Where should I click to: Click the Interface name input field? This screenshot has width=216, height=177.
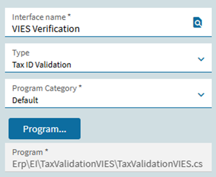point(108,22)
